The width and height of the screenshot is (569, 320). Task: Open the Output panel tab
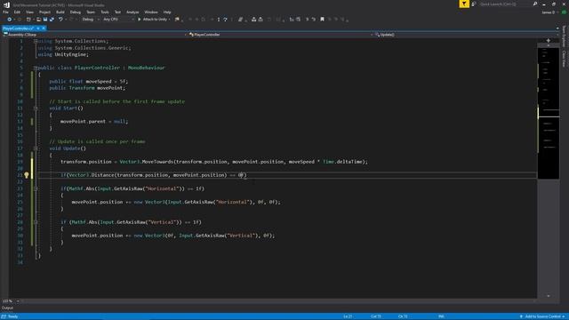click(x=7, y=308)
